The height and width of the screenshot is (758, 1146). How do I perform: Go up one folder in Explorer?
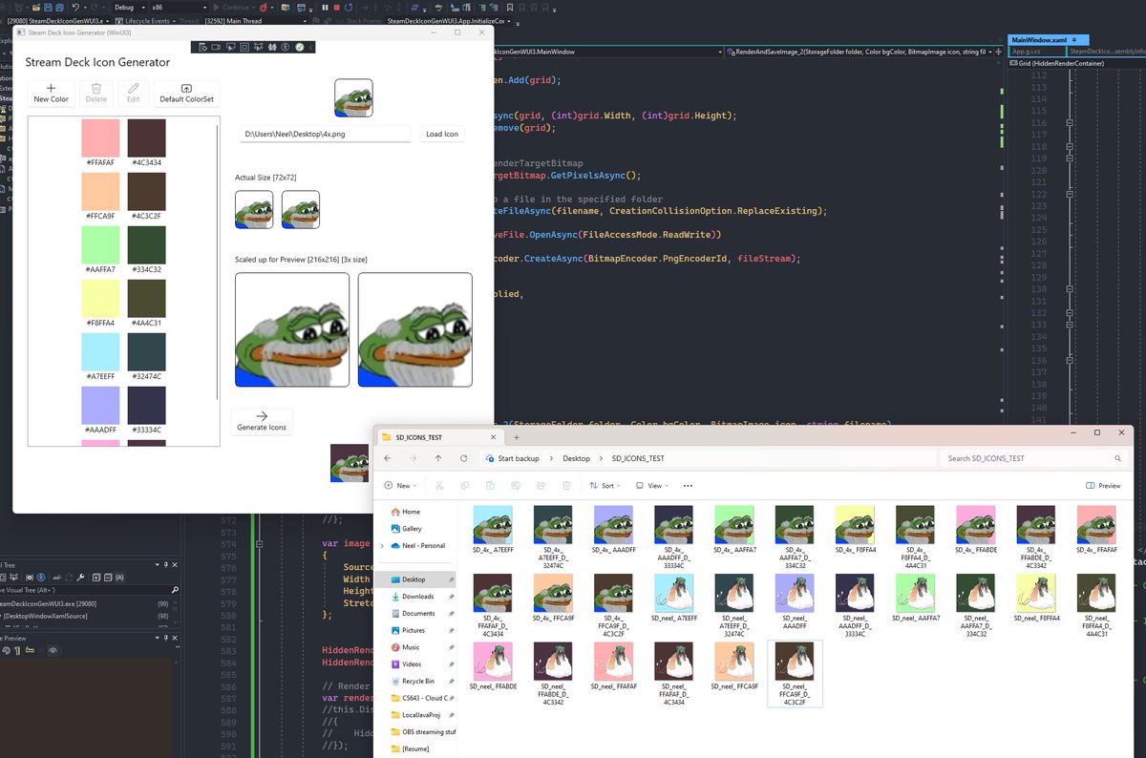pyautogui.click(x=438, y=458)
